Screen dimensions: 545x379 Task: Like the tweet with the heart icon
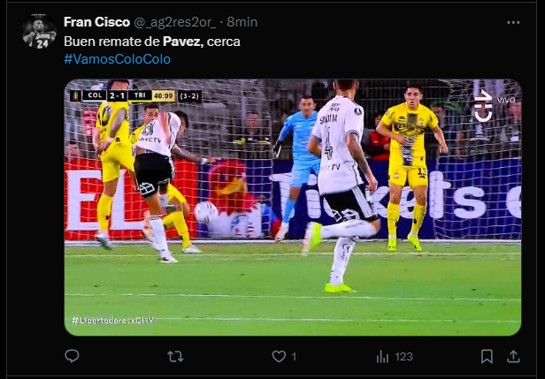(x=279, y=356)
